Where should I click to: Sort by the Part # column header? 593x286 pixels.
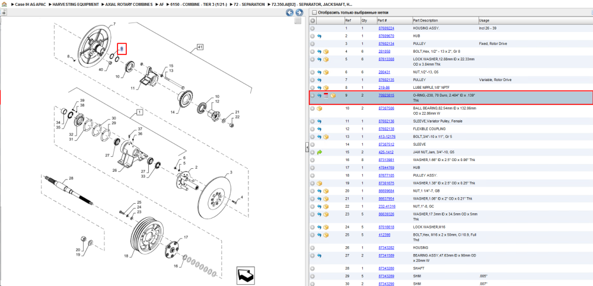(x=394, y=20)
